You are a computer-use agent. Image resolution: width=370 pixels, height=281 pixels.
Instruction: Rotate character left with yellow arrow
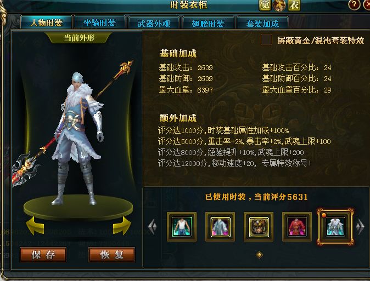click(x=35, y=226)
